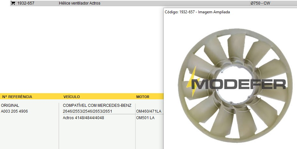Open the Hélice ventilador Actros product name
The width and height of the screenshot is (297, 149).
pos(79,3)
